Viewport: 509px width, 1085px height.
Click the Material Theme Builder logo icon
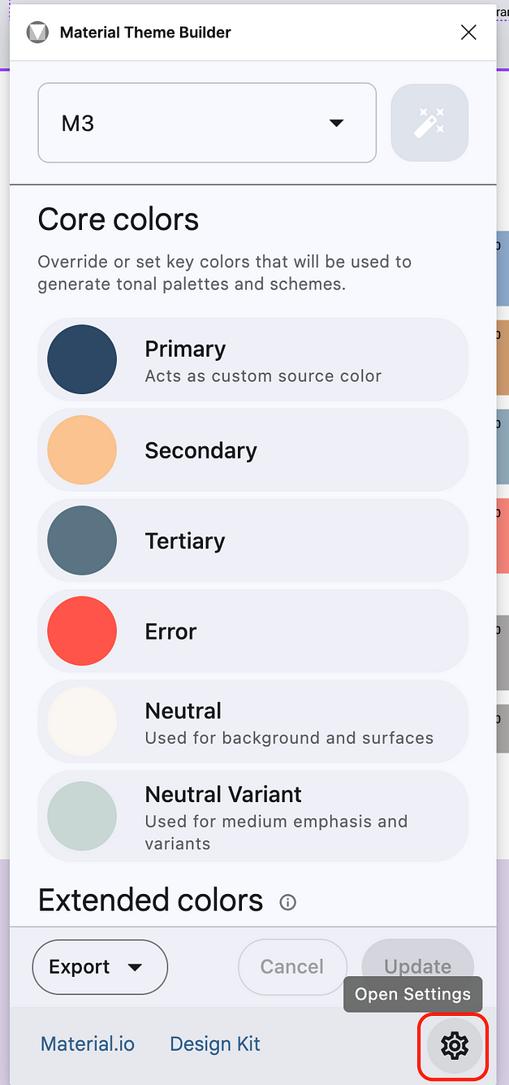37,33
